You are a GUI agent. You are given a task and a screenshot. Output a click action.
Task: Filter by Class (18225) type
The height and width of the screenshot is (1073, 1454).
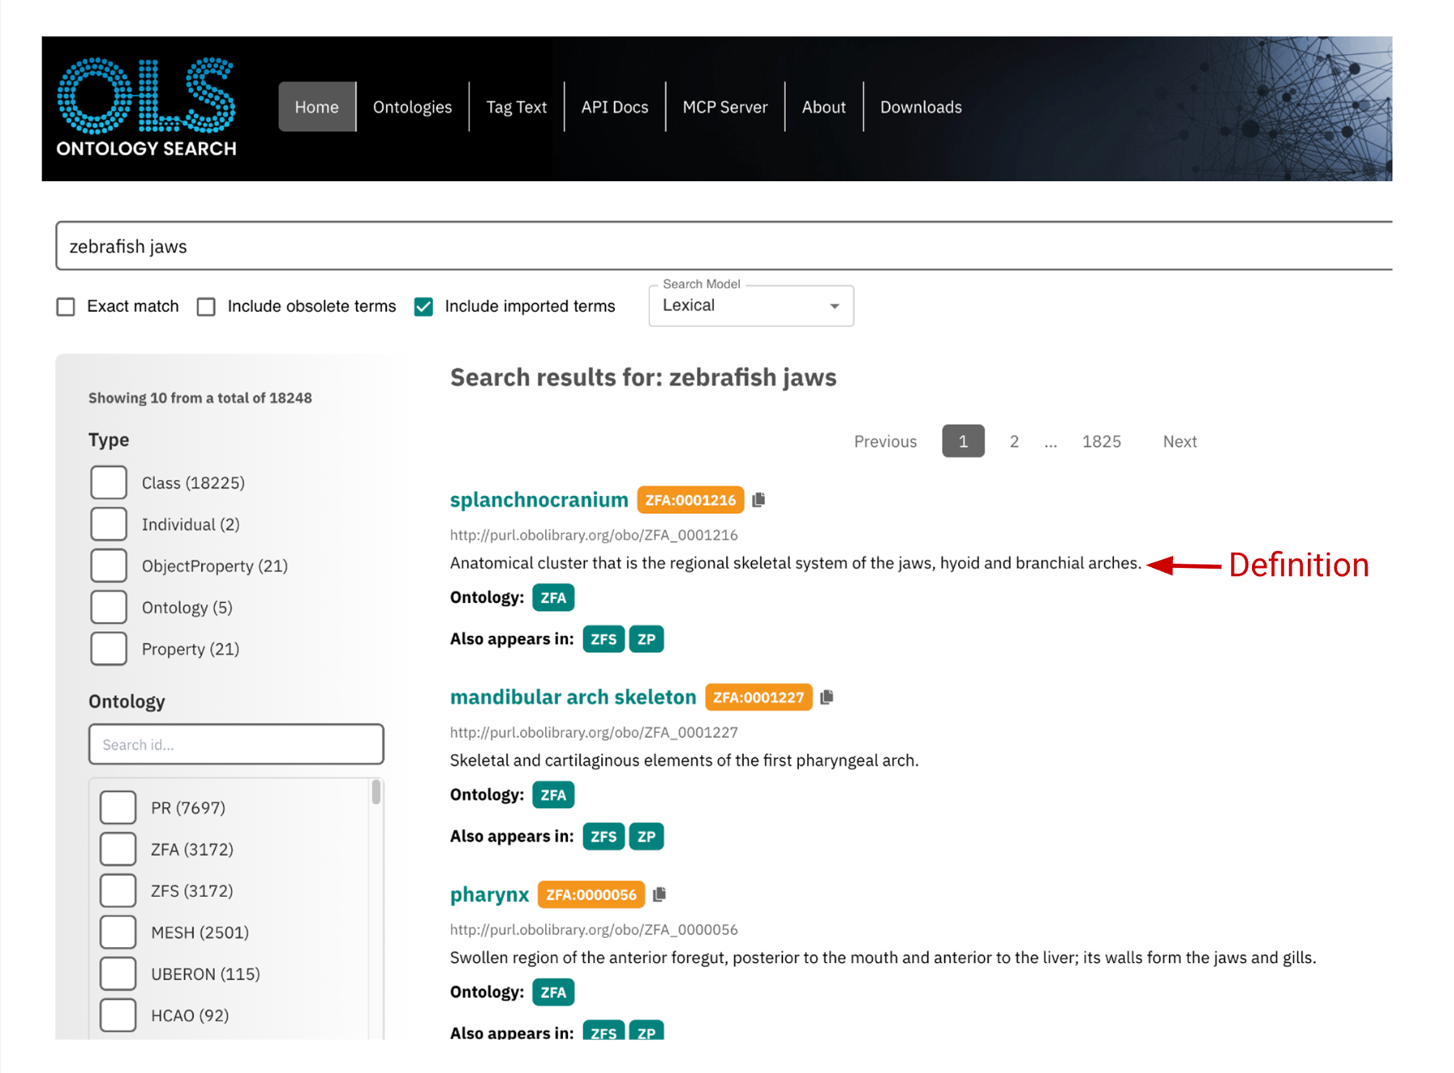(x=109, y=482)
